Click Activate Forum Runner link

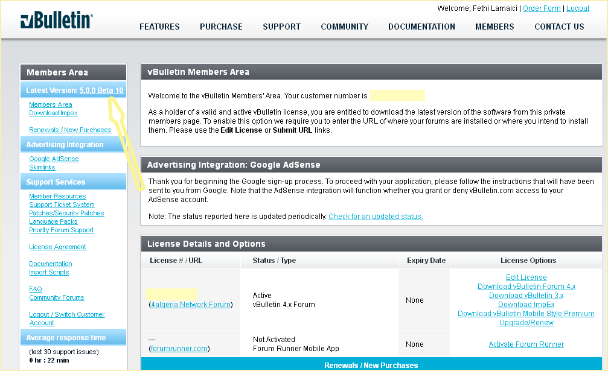click(x=526, y=344)
